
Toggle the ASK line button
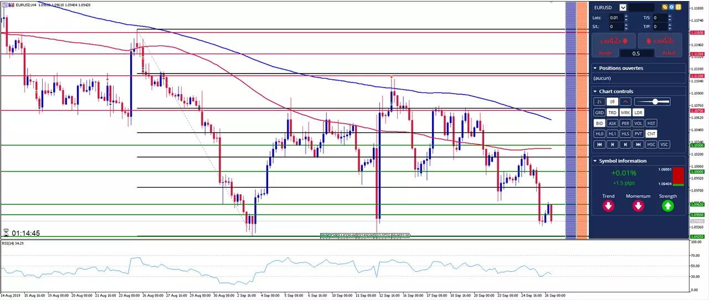pos(612,123)
